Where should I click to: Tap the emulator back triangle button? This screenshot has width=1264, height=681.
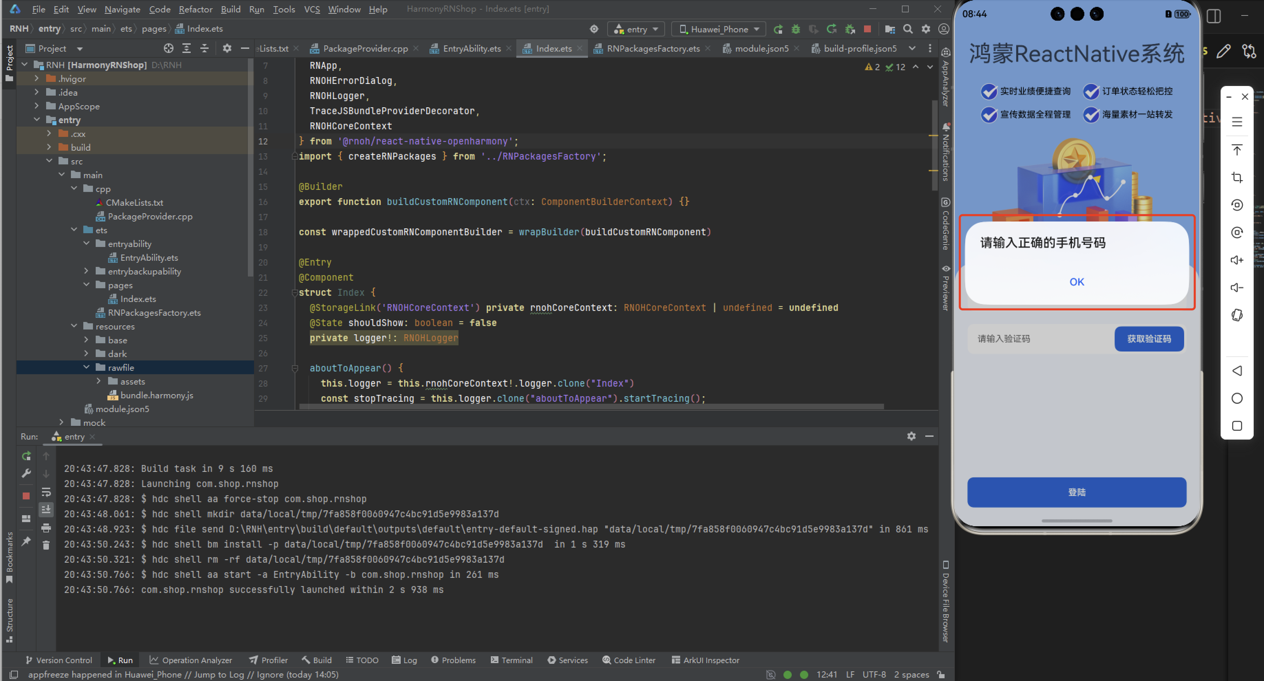tap(1236, 371)
